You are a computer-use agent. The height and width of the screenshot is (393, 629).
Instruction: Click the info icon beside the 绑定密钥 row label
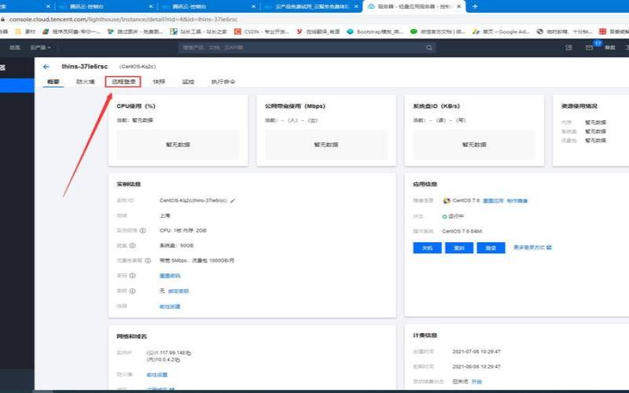coord(132,291)
